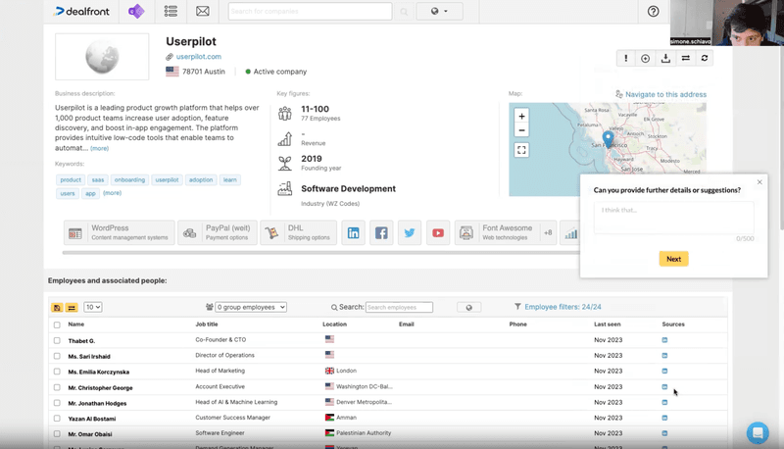Open Userpilot's LinkedIn profile icon
The width and height of the screenshot is (784, 449).
point(353,233)
